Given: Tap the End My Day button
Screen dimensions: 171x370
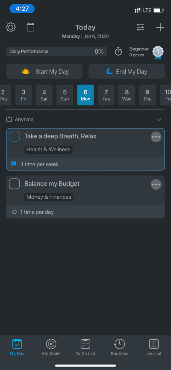Looking at the screenshot, I should pos(127,71).
